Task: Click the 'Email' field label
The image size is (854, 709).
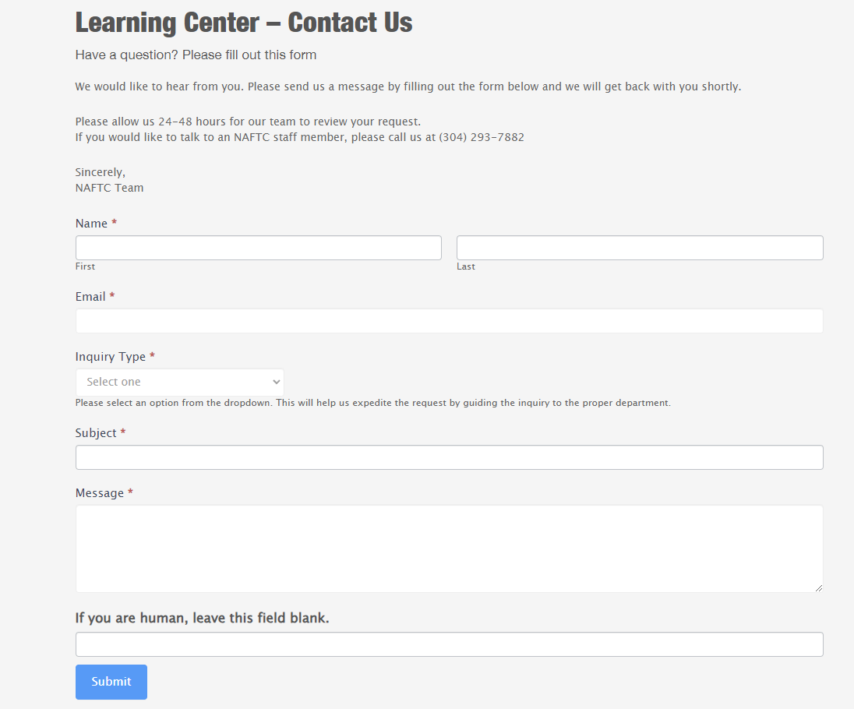Action: click(90, 297)
